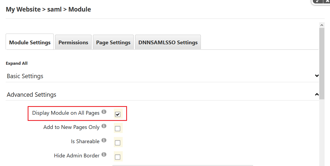Click the Is Shareable label
This screenshot has width=330, height=166.
[85, 141]
